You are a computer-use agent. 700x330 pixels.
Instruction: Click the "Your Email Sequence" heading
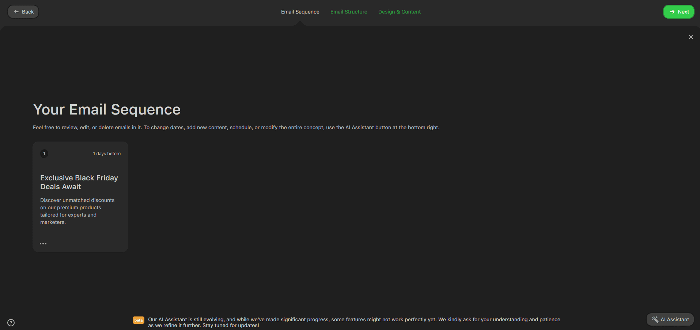pos(107,110)
